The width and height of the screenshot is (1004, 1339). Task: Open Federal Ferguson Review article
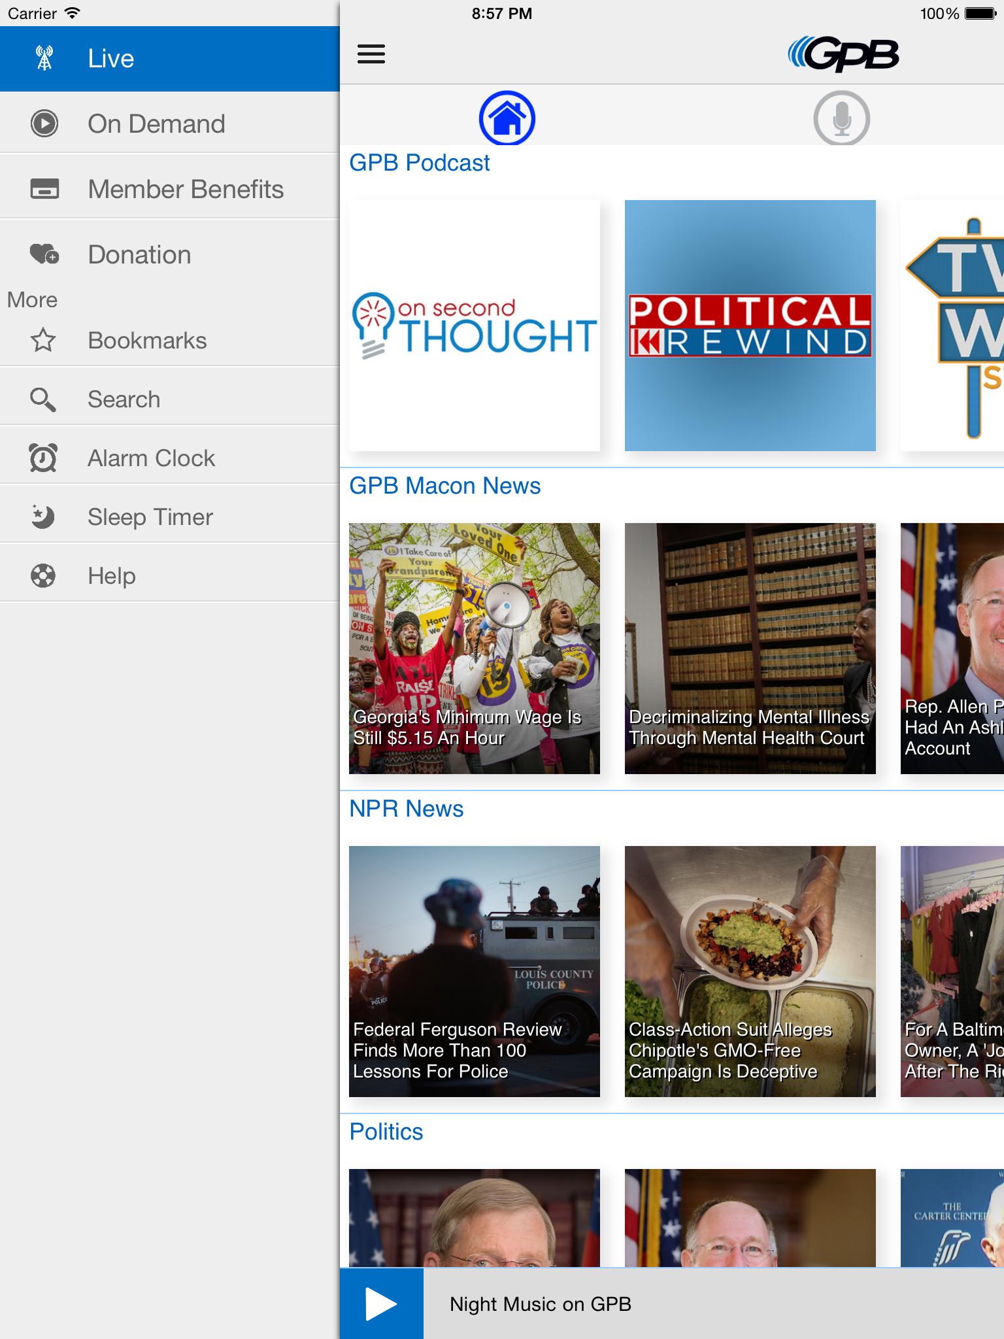(475, 972)
